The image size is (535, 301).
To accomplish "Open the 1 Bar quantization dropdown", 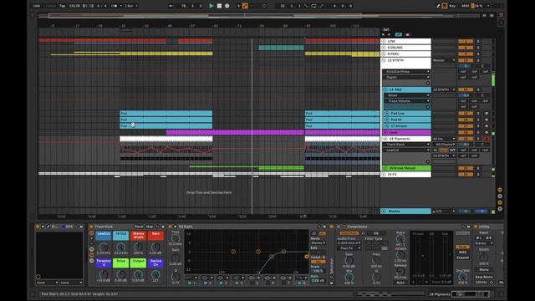I will (x=131, y=6).
